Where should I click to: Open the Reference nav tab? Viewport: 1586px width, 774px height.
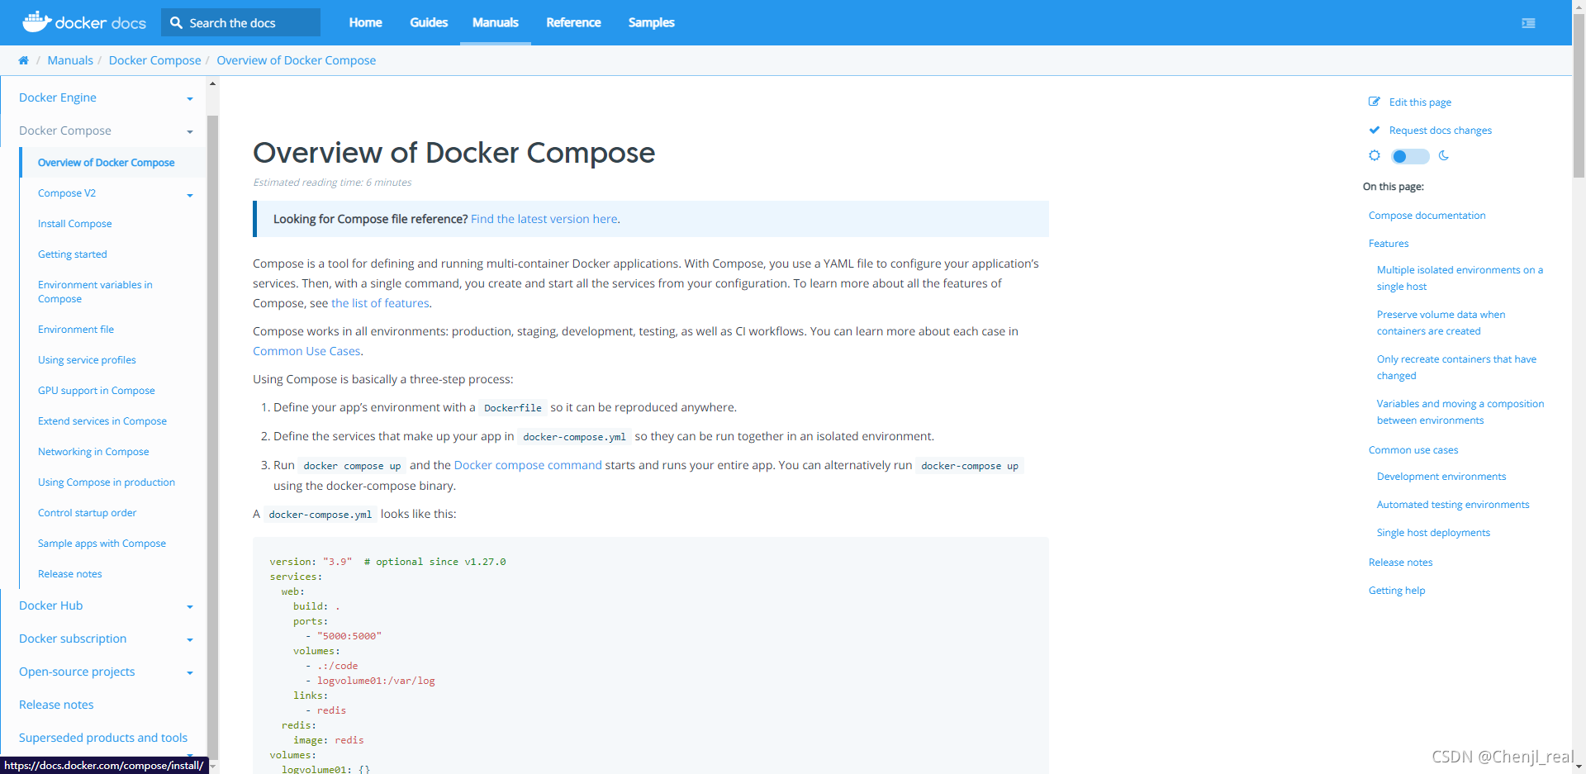click(573, 22)
